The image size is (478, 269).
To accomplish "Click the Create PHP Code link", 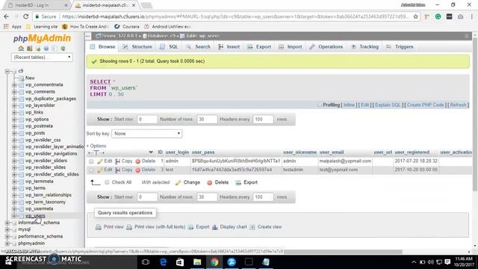I will coord(425,105).
